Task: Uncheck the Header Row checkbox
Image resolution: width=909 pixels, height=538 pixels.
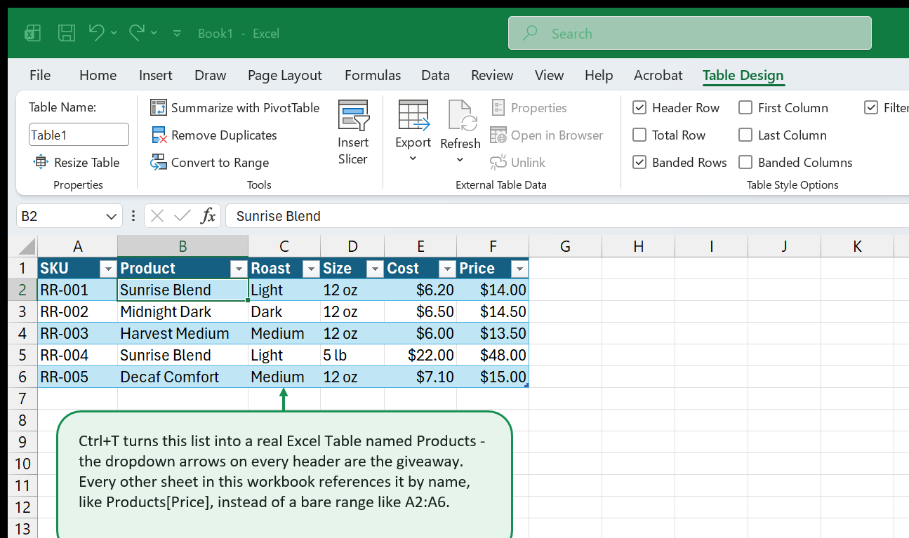Action: point(639,108)
